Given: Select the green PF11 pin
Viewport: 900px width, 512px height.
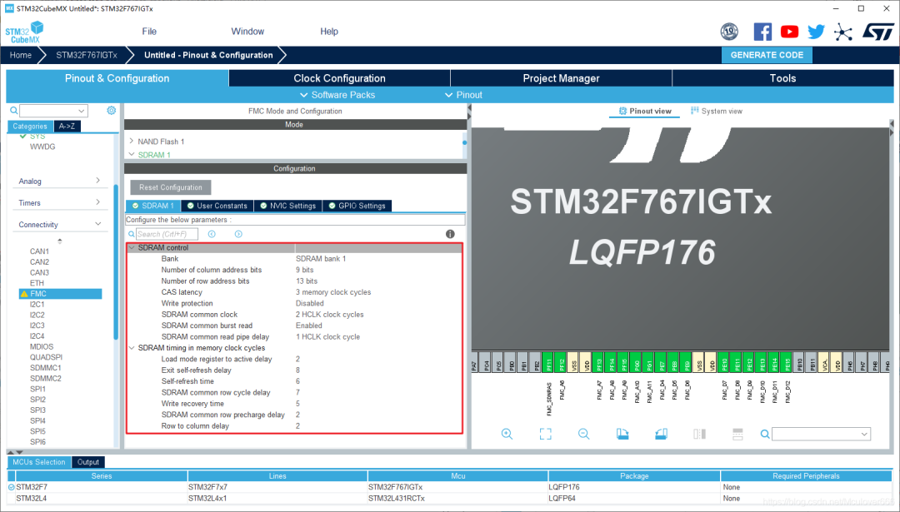Looking at the screenshot, I should pos(548,364).
